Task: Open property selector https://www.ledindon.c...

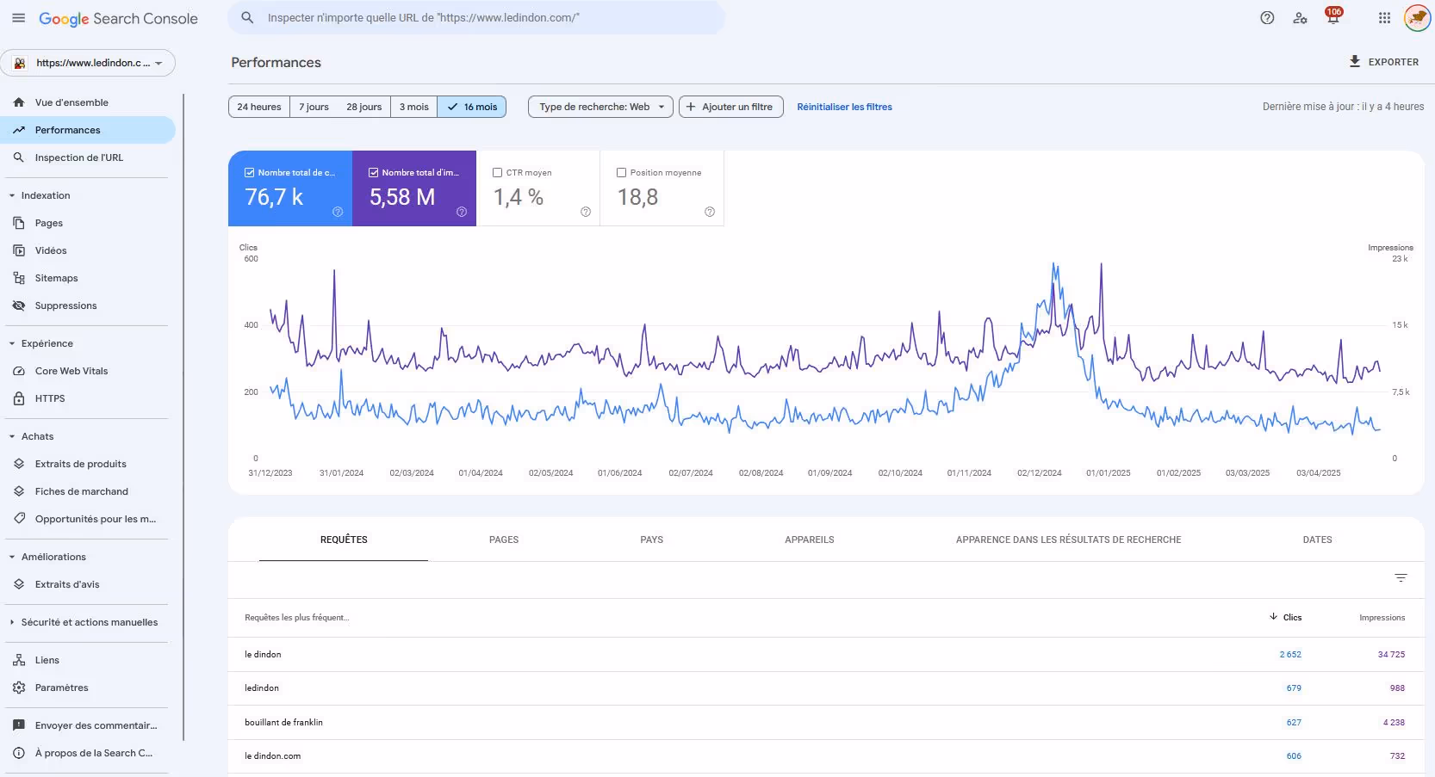Action: pyautogui.click(x=89, y=63)
